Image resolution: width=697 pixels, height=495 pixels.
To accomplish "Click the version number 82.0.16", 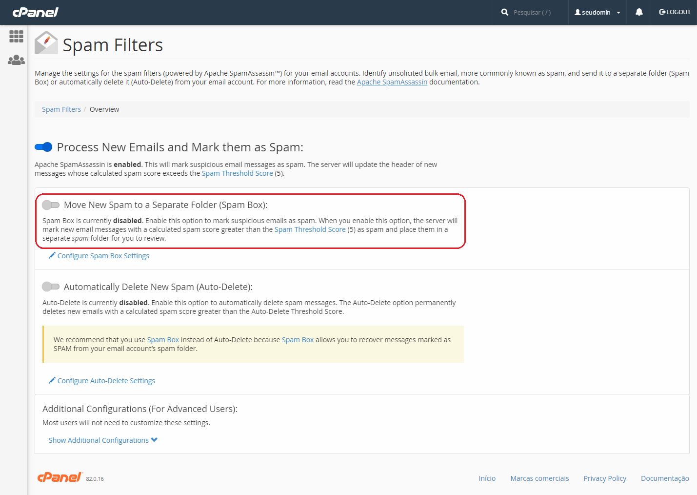I will 95,479.
